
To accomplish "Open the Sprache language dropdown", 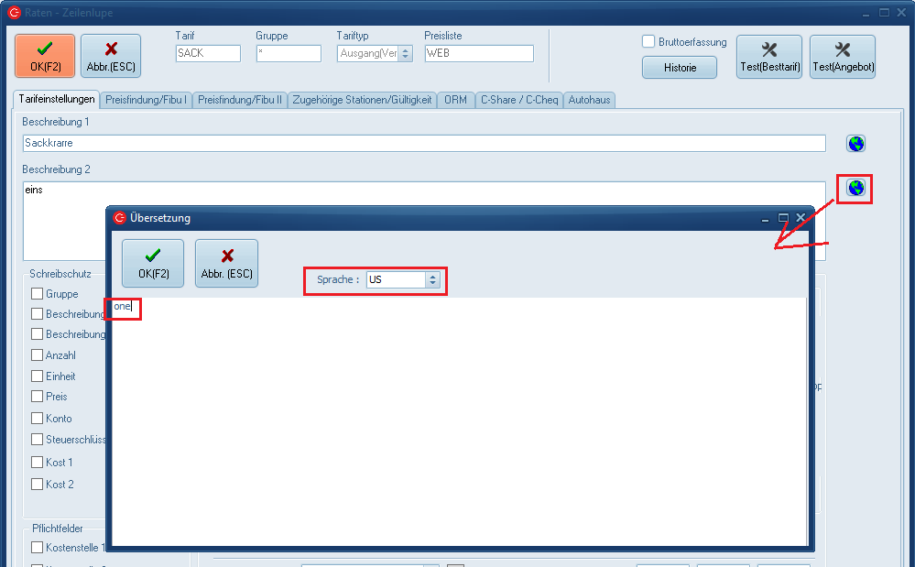I will coord(432,280).
